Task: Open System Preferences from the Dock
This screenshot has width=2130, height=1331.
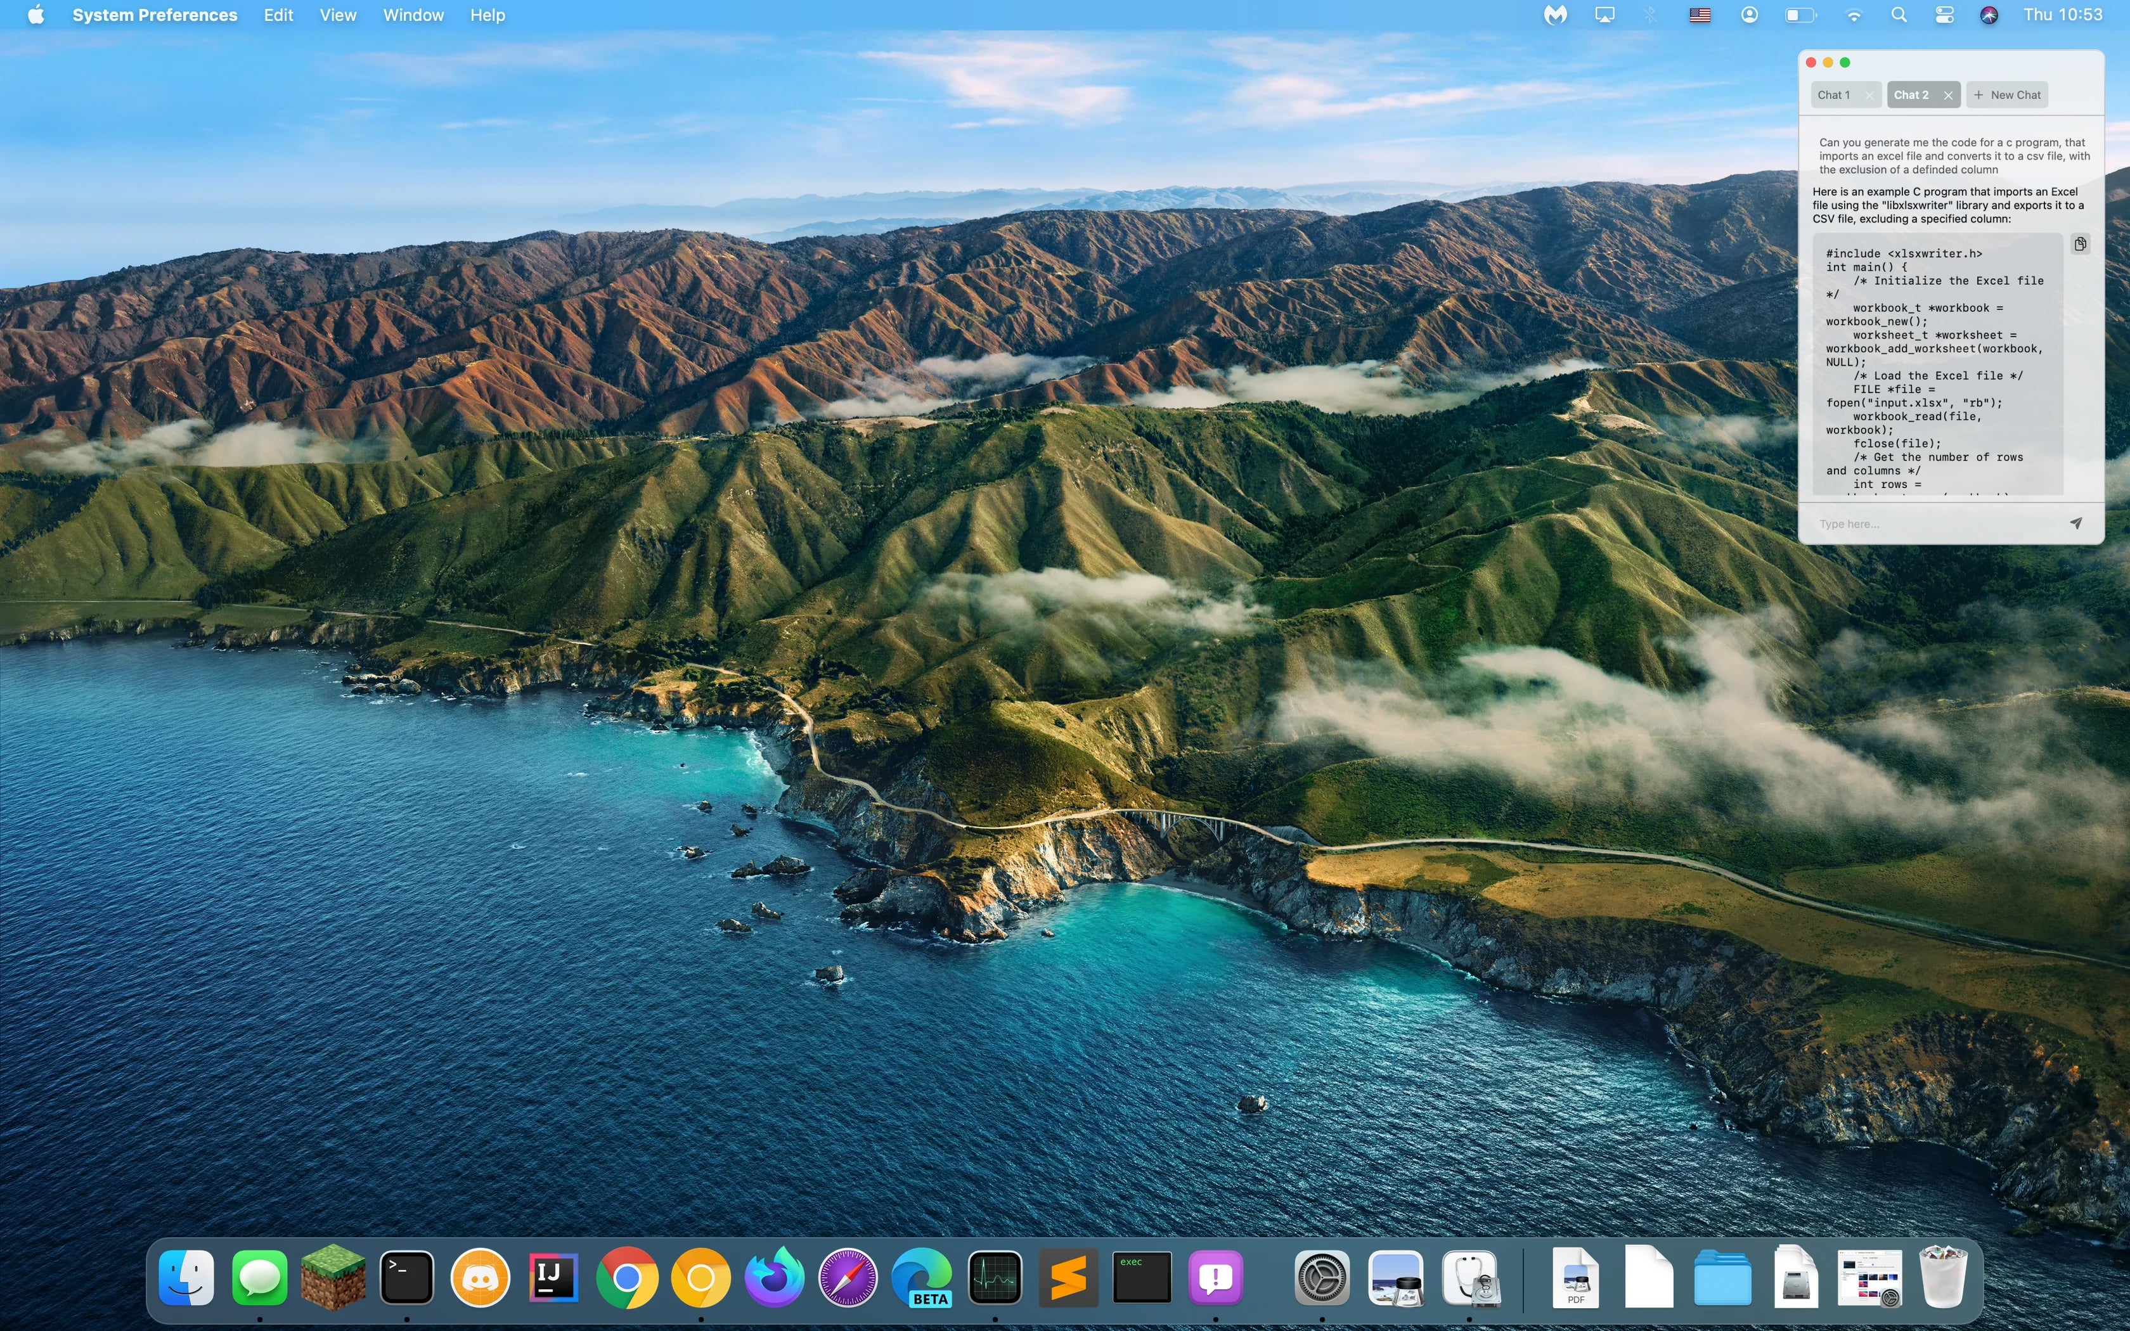Action: [1322, 1276]
